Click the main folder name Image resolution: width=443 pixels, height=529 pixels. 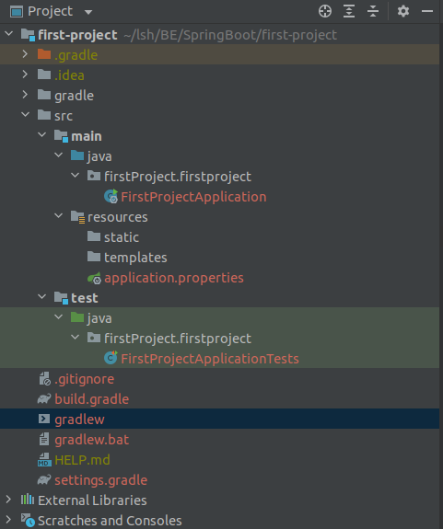[87, 136]
